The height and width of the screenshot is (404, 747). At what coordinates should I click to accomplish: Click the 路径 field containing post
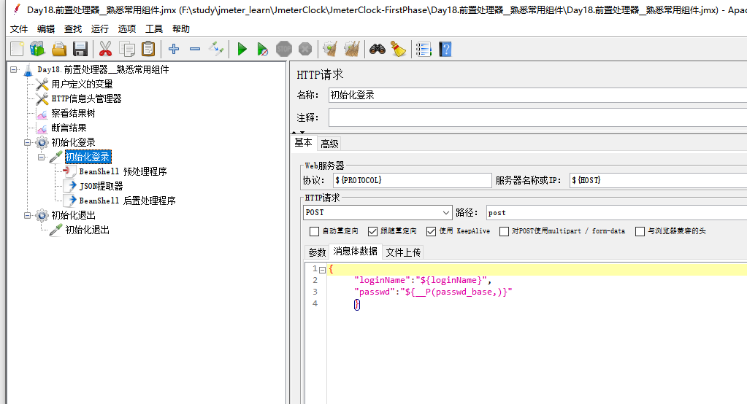tap(616, 213)
